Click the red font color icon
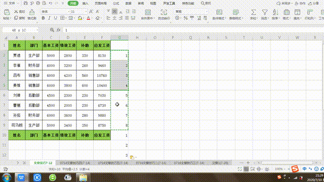The image size is (324, 182). tap(89, 18)
